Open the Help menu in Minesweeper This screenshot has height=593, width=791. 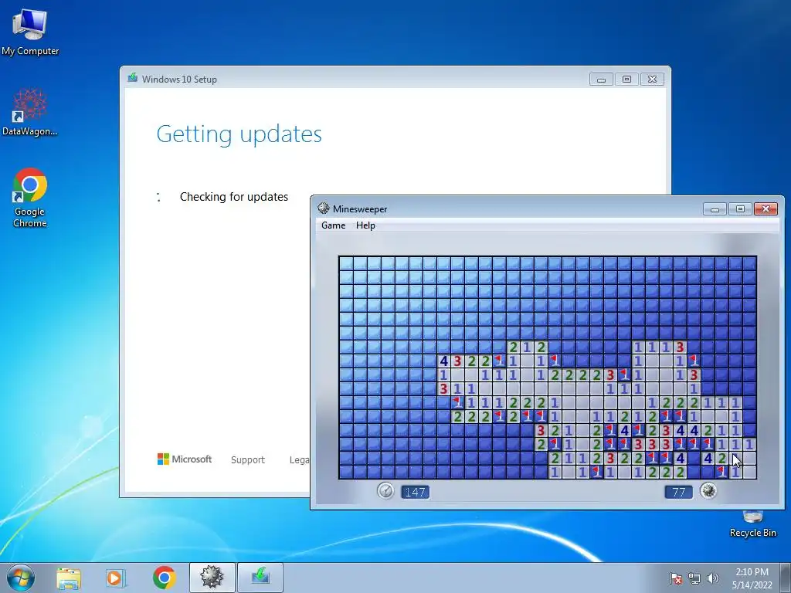click(x=365, y=225)
